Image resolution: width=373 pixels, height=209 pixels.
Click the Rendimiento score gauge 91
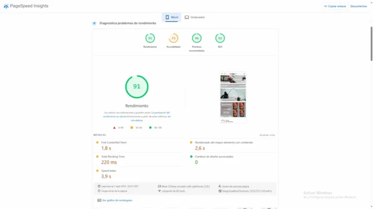tap(150, 38)
